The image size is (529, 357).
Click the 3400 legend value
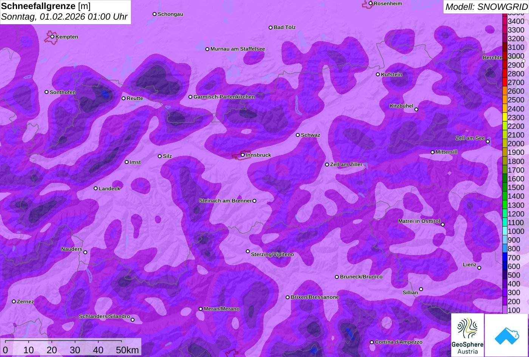click(516, 21)
